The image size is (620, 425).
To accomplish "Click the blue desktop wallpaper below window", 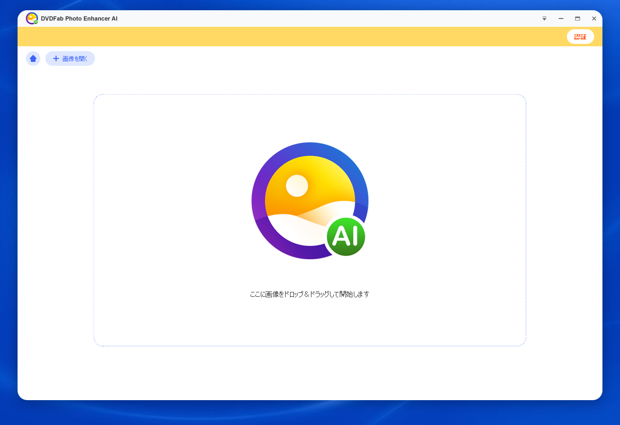I will point(310,413).
